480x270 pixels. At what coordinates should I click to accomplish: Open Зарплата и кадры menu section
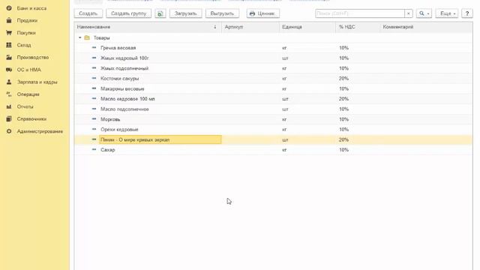pyautogui.click(x=37, y=82)
